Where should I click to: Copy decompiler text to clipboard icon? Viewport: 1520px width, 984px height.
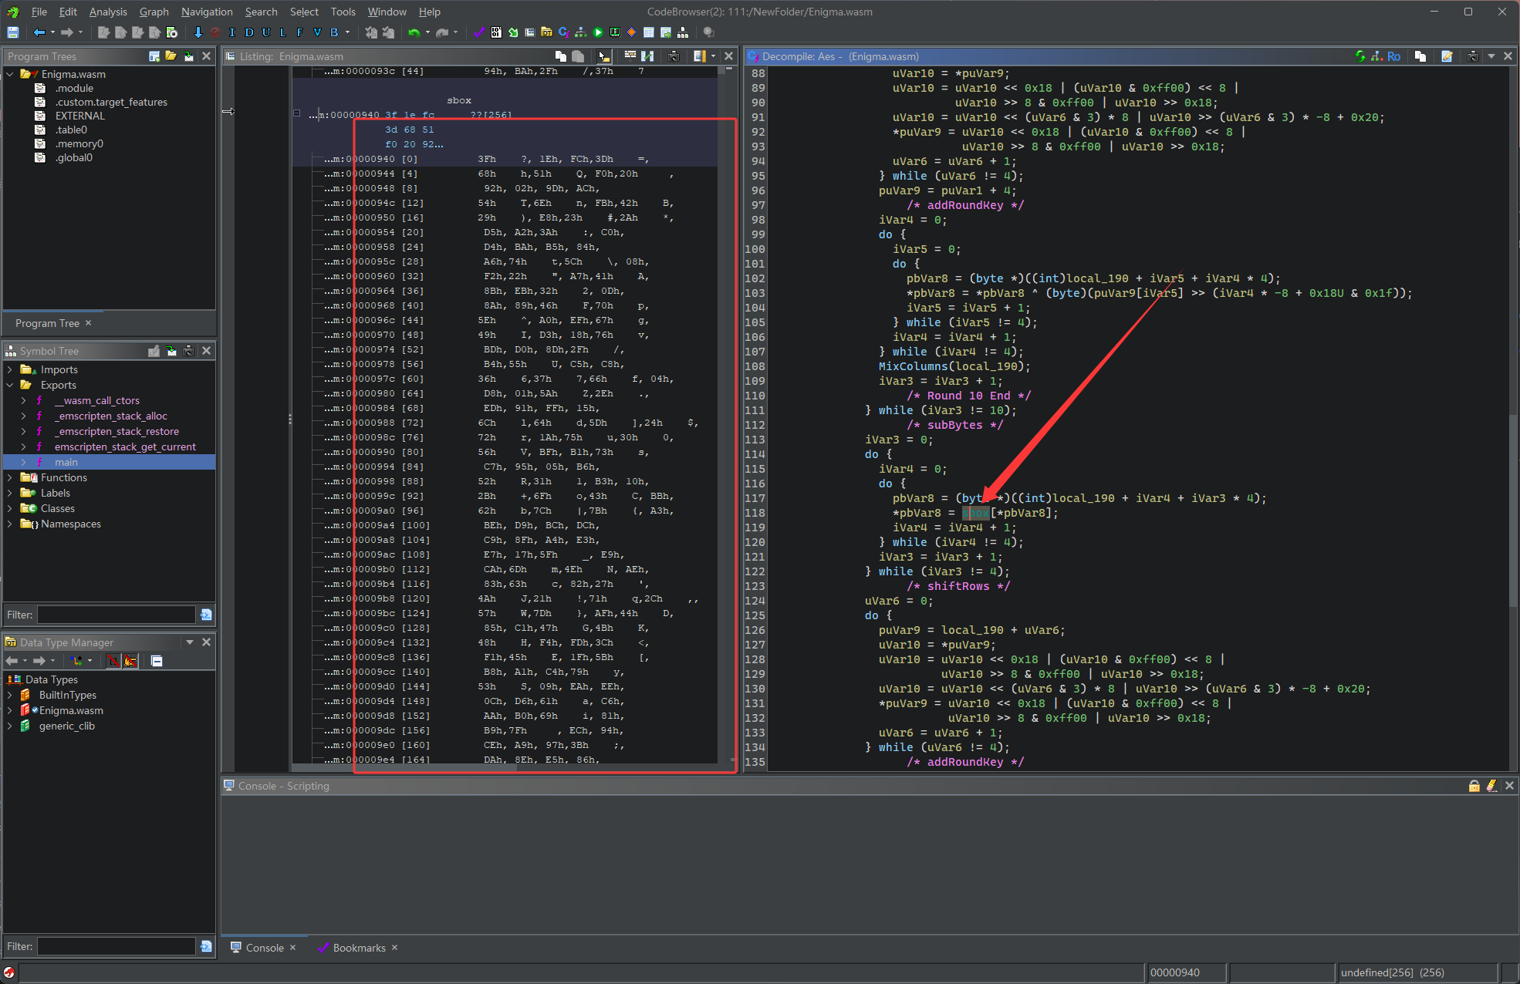click(x=1420, y=56)
